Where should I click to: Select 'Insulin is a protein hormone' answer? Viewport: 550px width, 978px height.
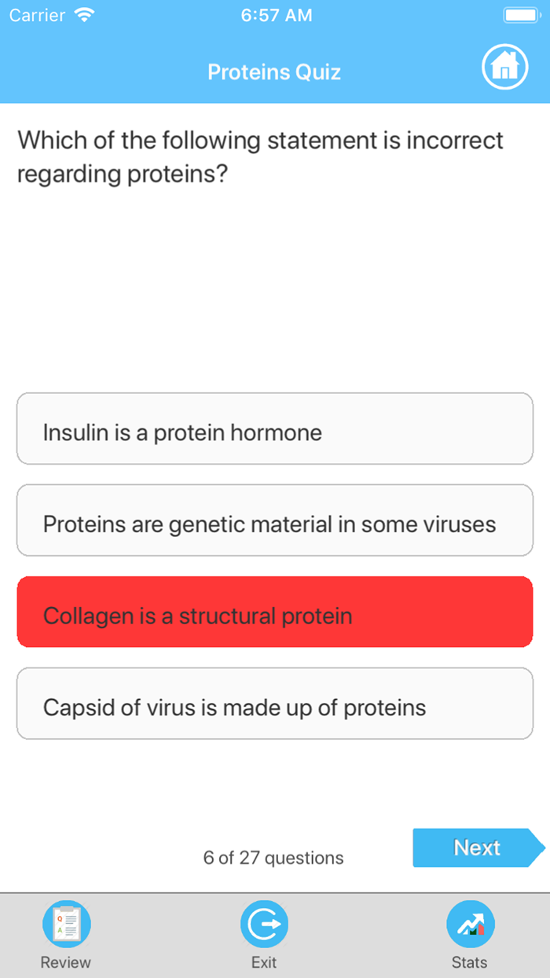click(x=274, y=428)
